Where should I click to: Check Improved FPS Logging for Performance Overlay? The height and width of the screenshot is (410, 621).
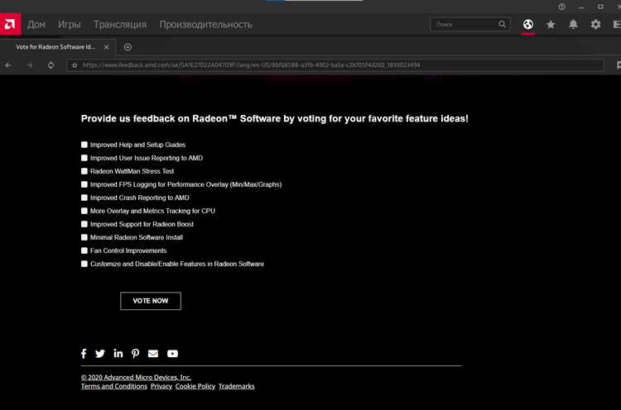[84, 184]
